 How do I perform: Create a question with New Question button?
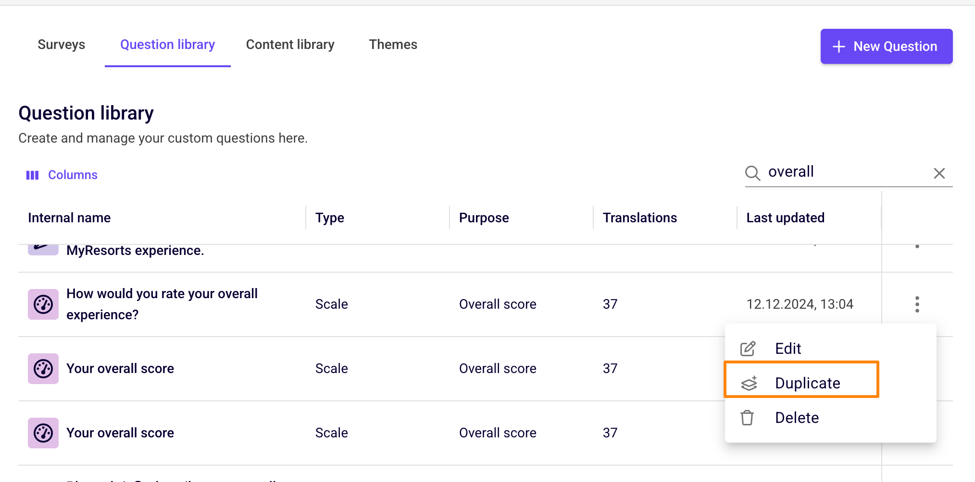point(887,47)
